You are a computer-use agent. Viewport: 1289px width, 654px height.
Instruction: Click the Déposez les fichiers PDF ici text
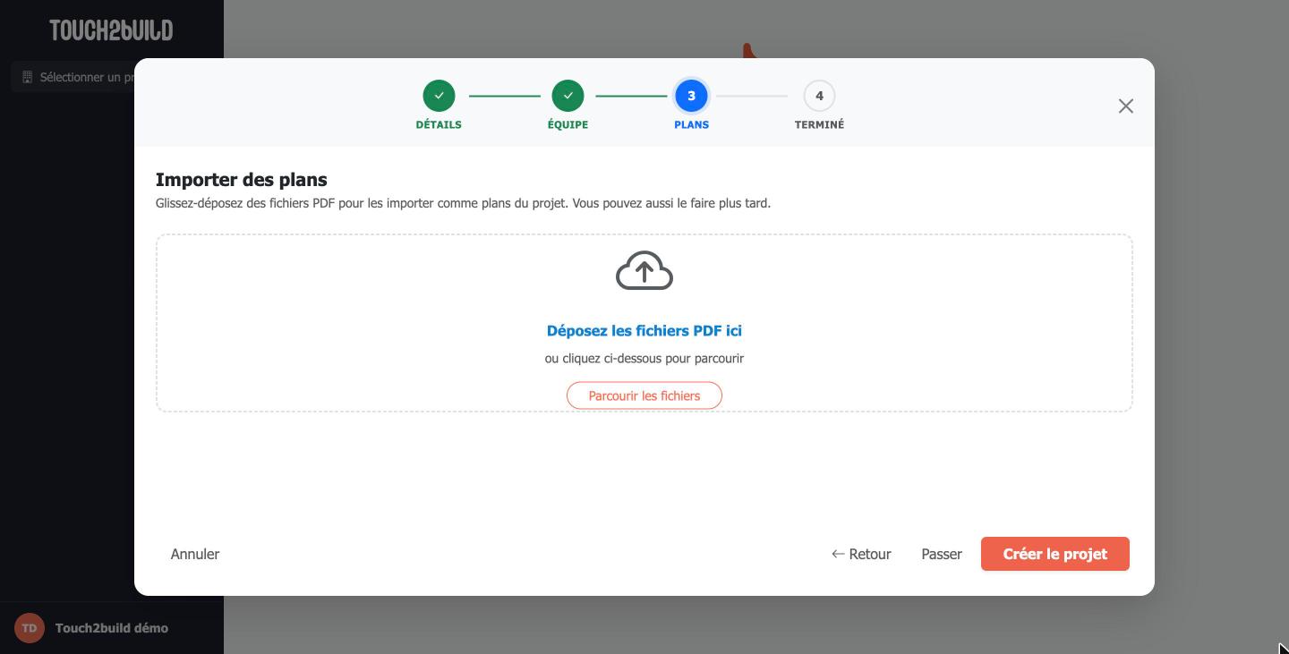coord(644,331)
